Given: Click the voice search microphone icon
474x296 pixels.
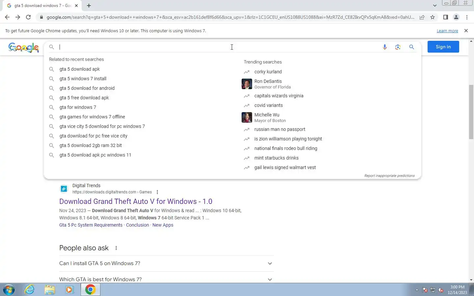Looking at the screenshot, I should coord(384,47).
